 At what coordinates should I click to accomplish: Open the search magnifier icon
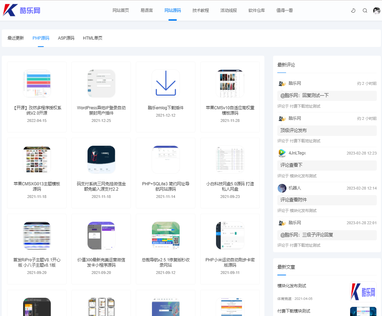coord(365,11)
